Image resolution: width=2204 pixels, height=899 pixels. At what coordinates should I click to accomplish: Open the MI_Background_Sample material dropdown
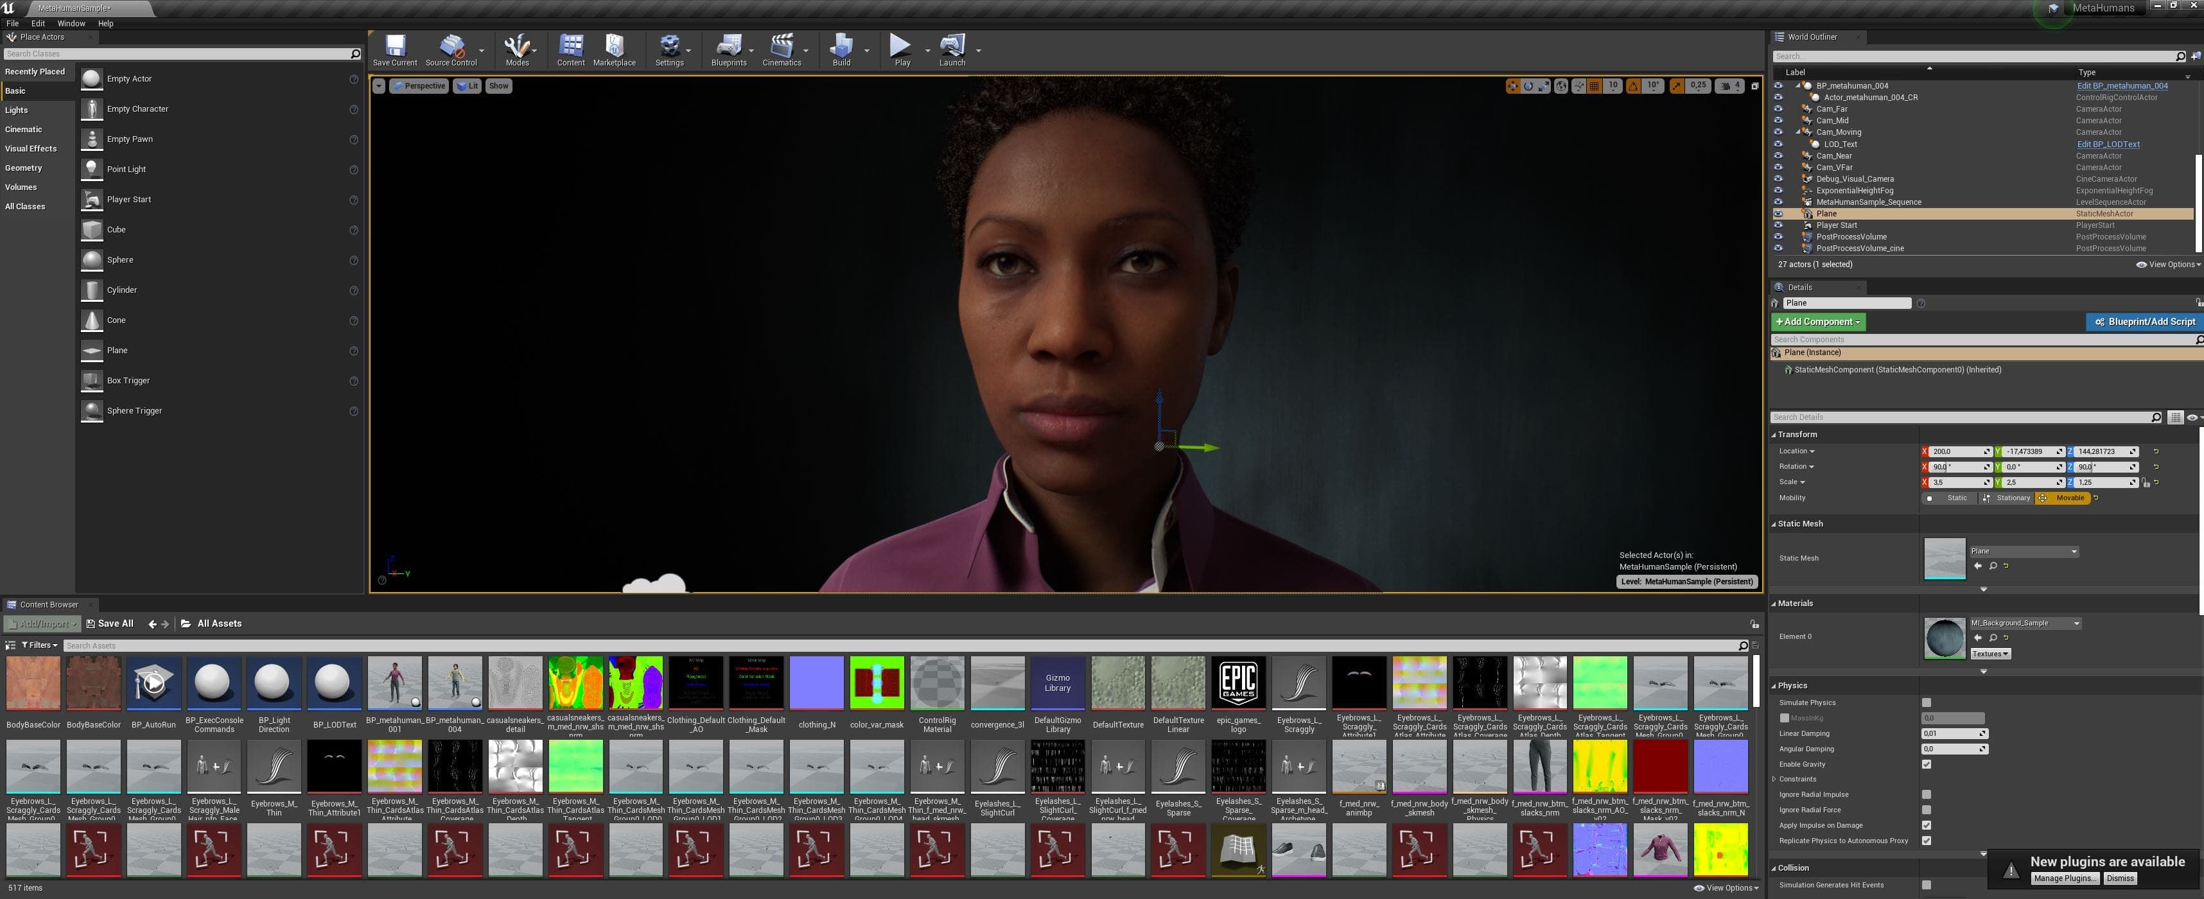coord(2024,623)
